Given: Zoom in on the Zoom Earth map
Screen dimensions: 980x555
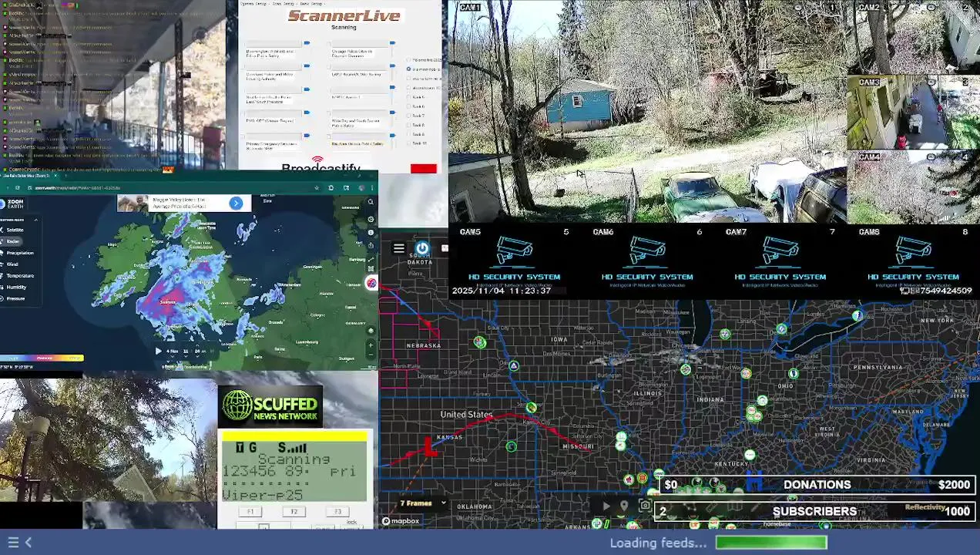Looking at the screenshot, I should click(x=371, y=345).
